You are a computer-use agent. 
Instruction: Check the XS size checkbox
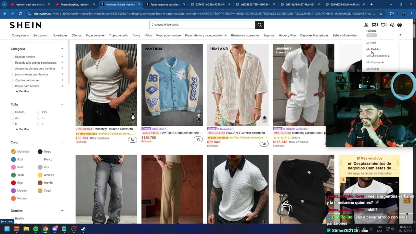coord(12,118)
